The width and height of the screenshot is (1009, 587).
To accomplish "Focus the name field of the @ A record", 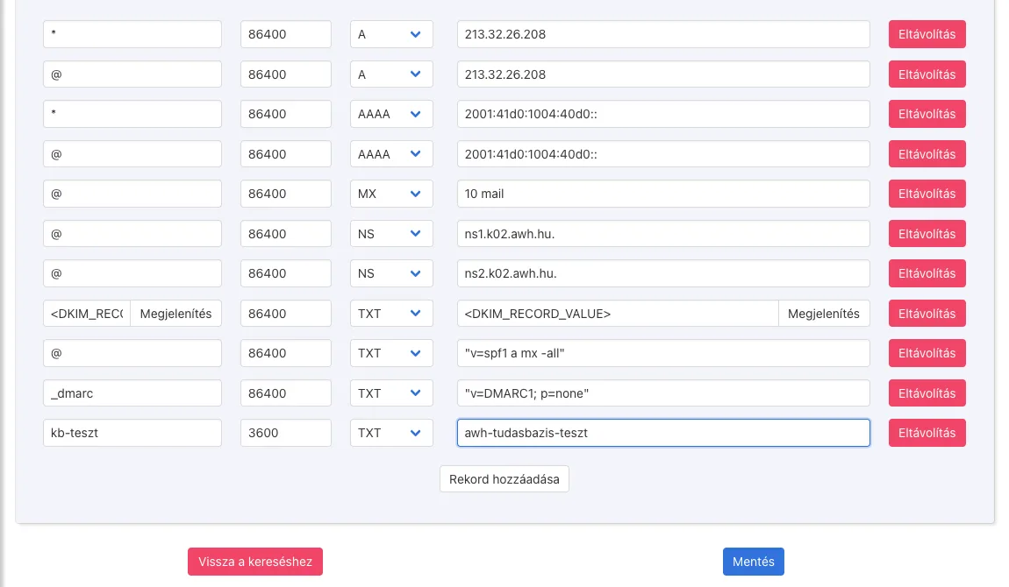I will [x=132, y=74].
